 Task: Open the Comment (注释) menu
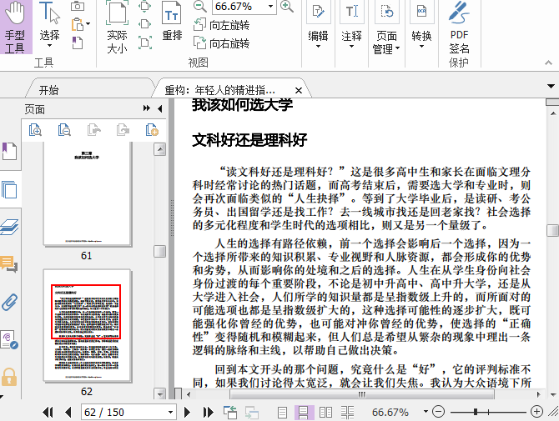coord(351,26)
